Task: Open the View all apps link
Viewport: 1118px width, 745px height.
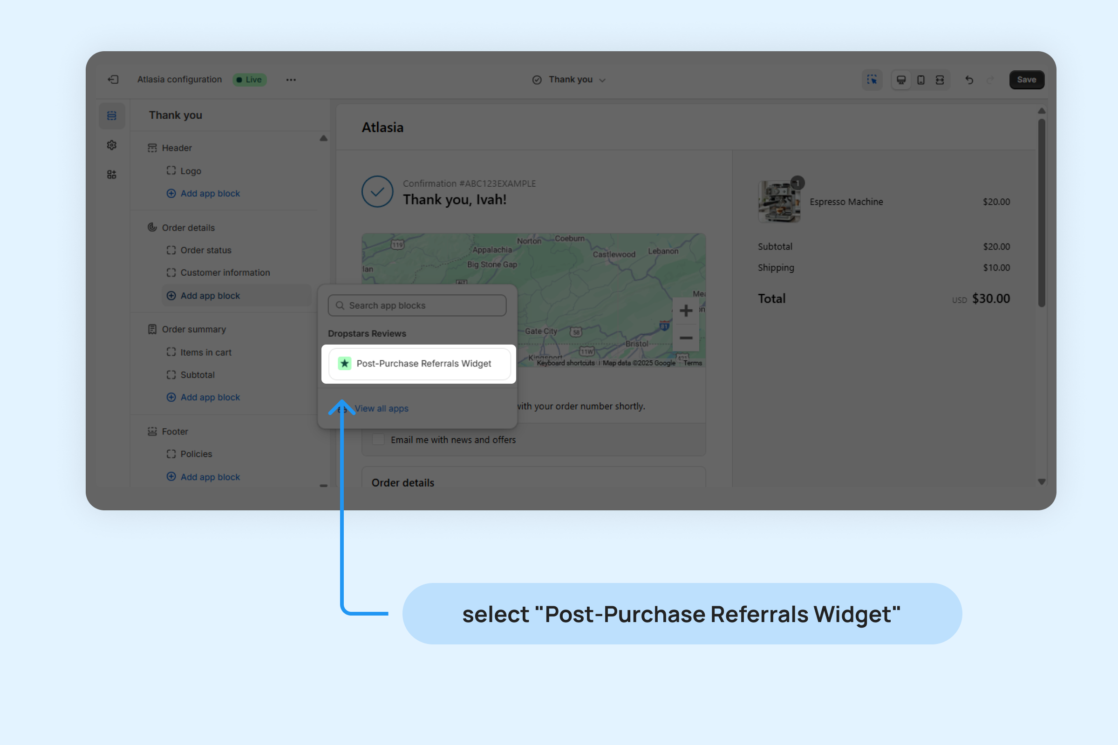Action: click(x=381, y=409)
